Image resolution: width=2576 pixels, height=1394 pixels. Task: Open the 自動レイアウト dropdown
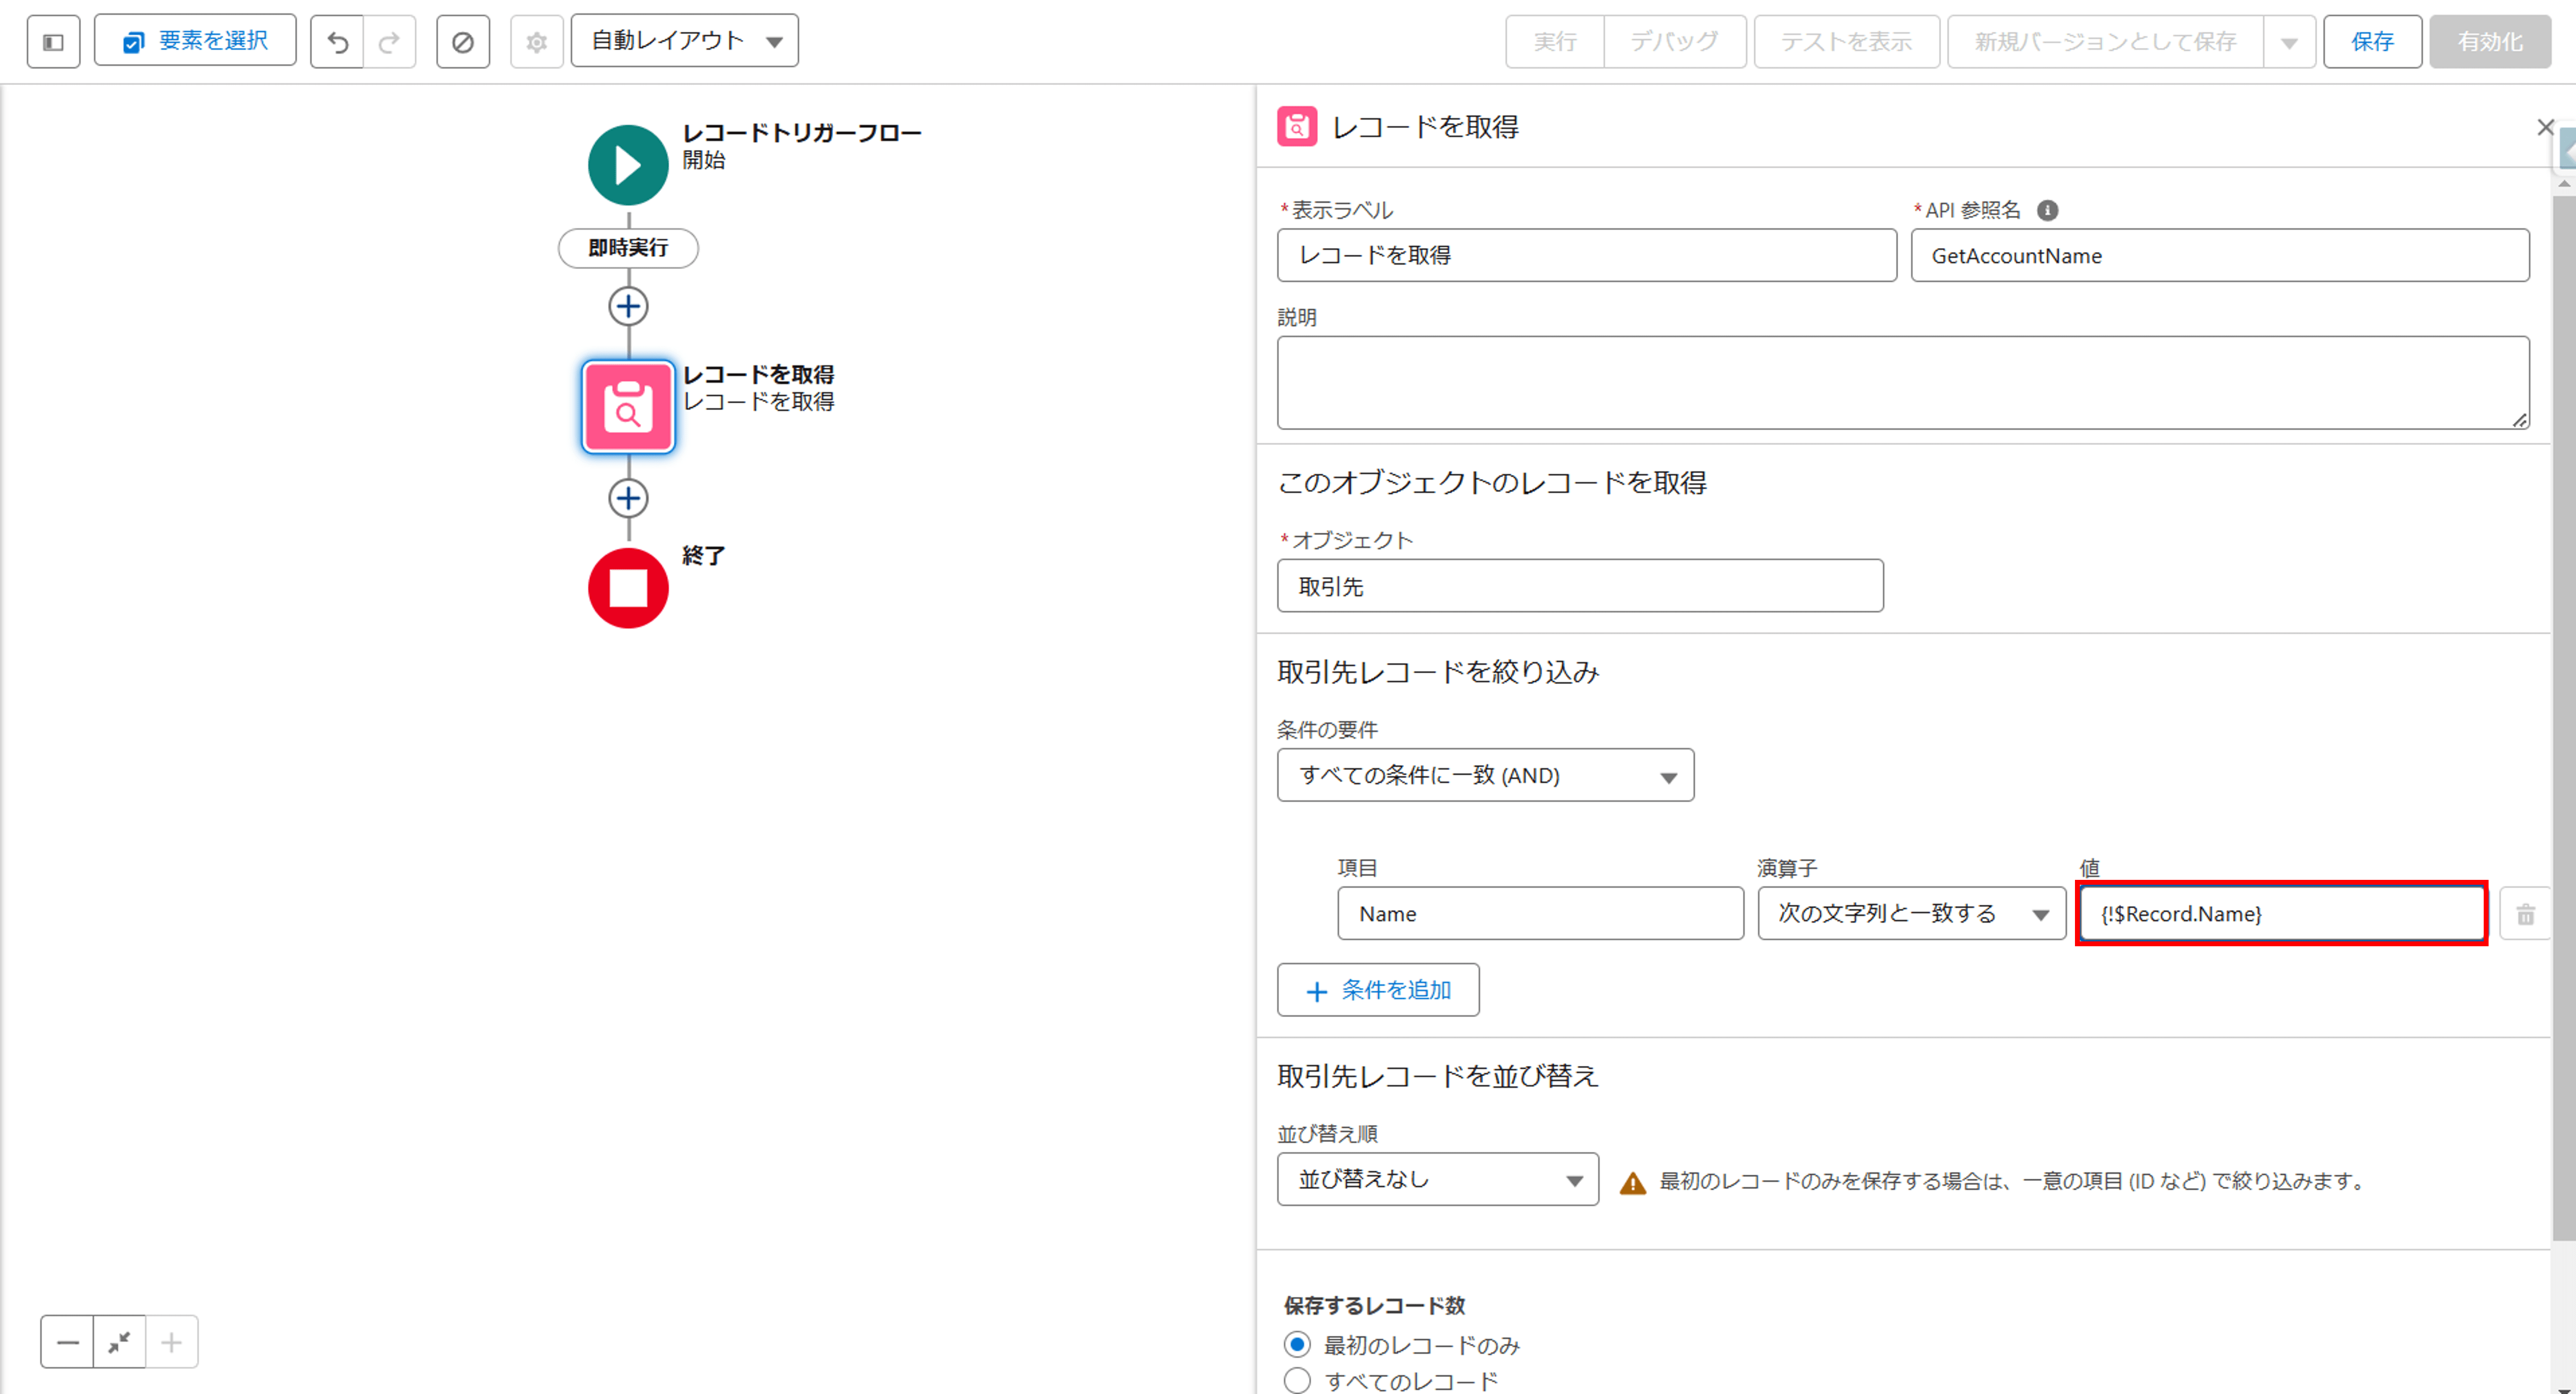[x=685, y=41]
